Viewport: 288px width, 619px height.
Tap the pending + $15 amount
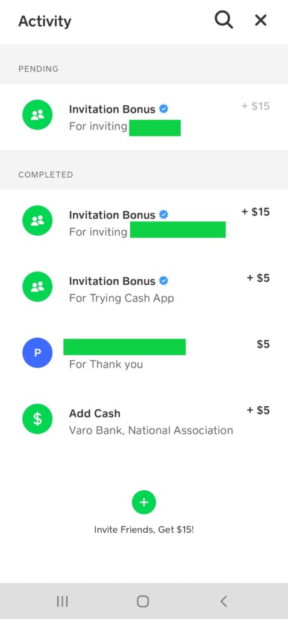[x=255, y=106]
